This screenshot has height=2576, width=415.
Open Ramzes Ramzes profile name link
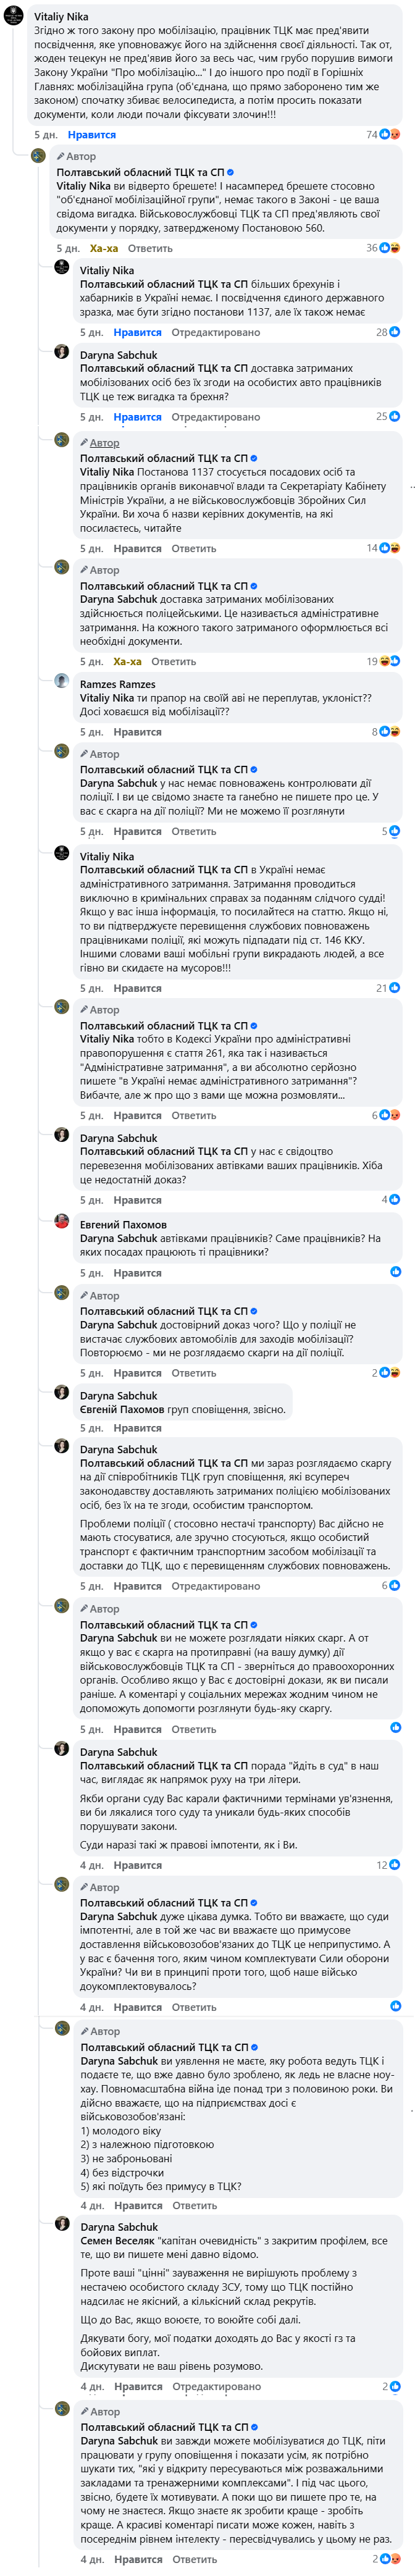117,684
